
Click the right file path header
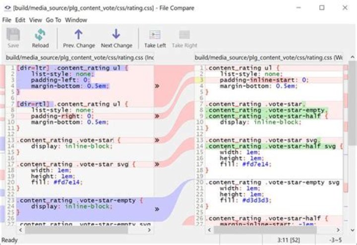[268, 58]
